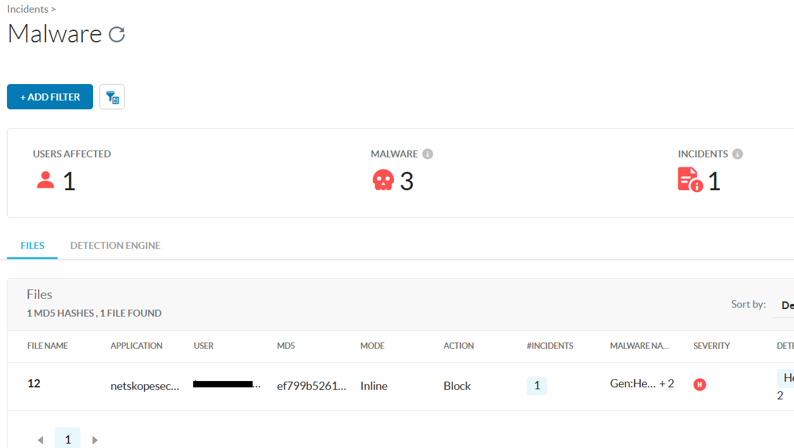Click the red skull malware icon
Viewport: 794px width, 448px height.
coord(383,181)
